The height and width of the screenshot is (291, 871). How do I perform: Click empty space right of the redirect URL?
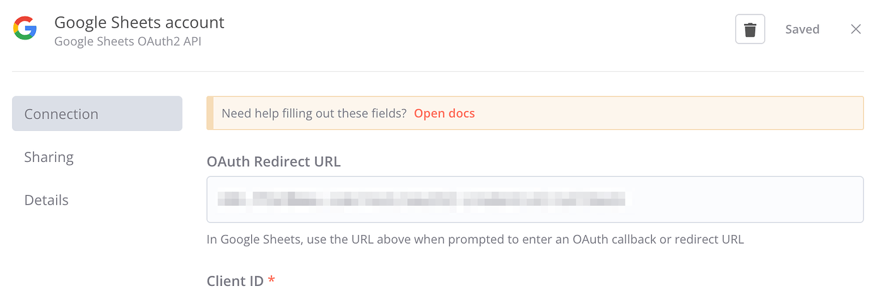point(745,200)
